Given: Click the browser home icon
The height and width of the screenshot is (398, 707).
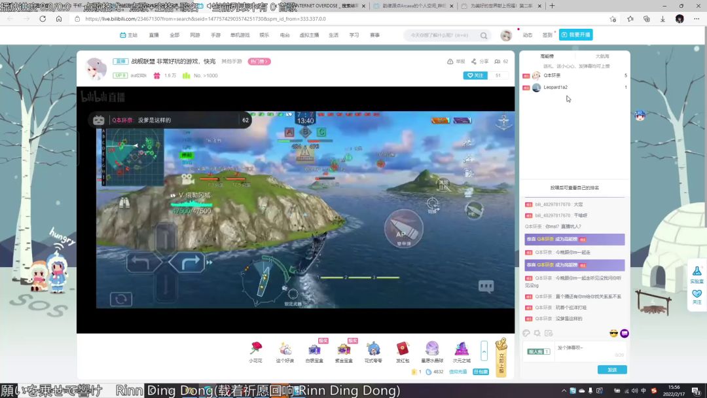Looking at the screenshot, I should click(59, 19).
